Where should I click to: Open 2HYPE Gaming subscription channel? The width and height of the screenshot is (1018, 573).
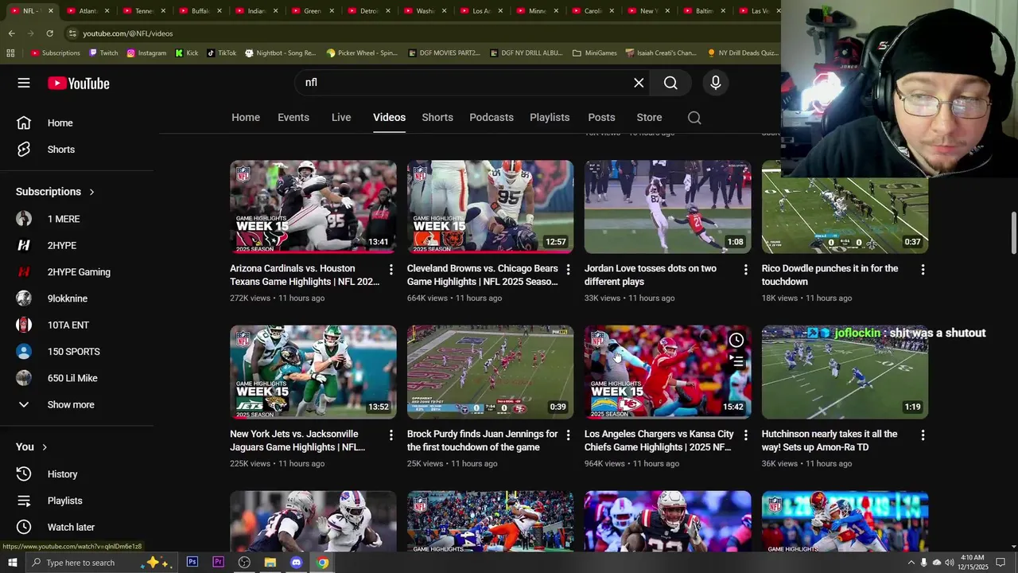point(77,272)
